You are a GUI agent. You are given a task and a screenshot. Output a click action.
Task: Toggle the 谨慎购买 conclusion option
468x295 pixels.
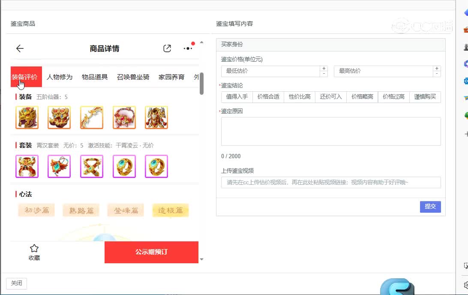(425, 97)
